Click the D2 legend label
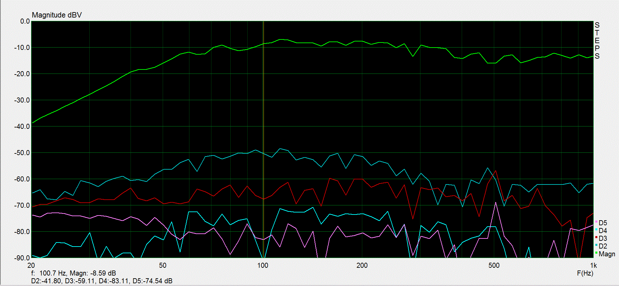Screen dimensions: 619x286 tap(603, 246)
